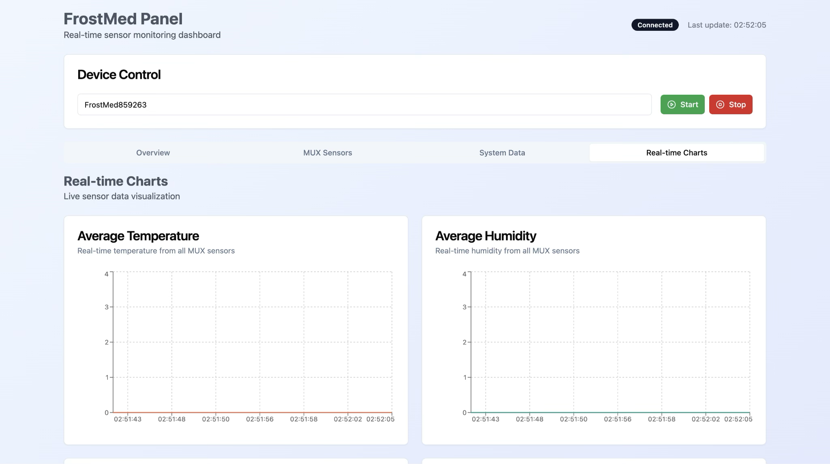Screen dimensions: 830x464
Task: Click the temperature chart's 4 axis label
Action: click(x=106, y=274)
